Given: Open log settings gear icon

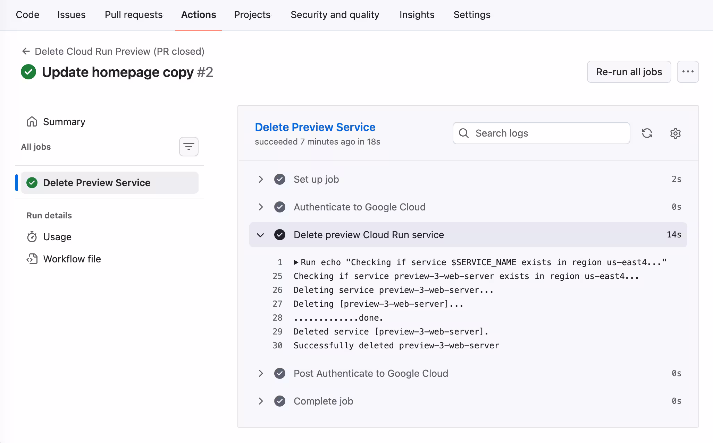Looking at the screenshot, I should pos(675,133).
